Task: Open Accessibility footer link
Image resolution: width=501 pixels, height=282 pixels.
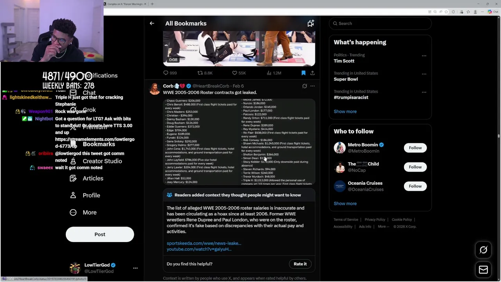Action: [x=343, y=227]
